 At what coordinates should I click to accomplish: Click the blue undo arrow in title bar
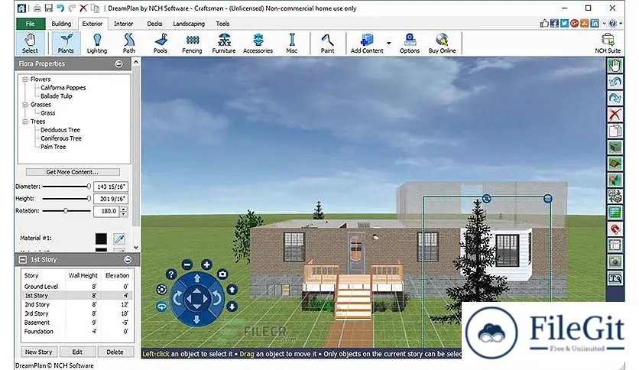tap(60, 8)
